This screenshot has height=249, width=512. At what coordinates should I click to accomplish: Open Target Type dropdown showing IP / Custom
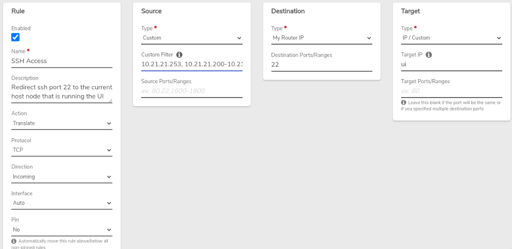coord(451,38)
